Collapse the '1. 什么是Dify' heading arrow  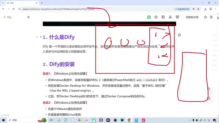(x=41, y=37)
